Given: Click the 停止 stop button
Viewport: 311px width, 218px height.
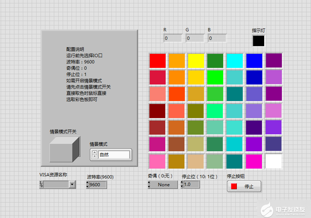Looking at the screenshot, I should click(x=244, y=186).
